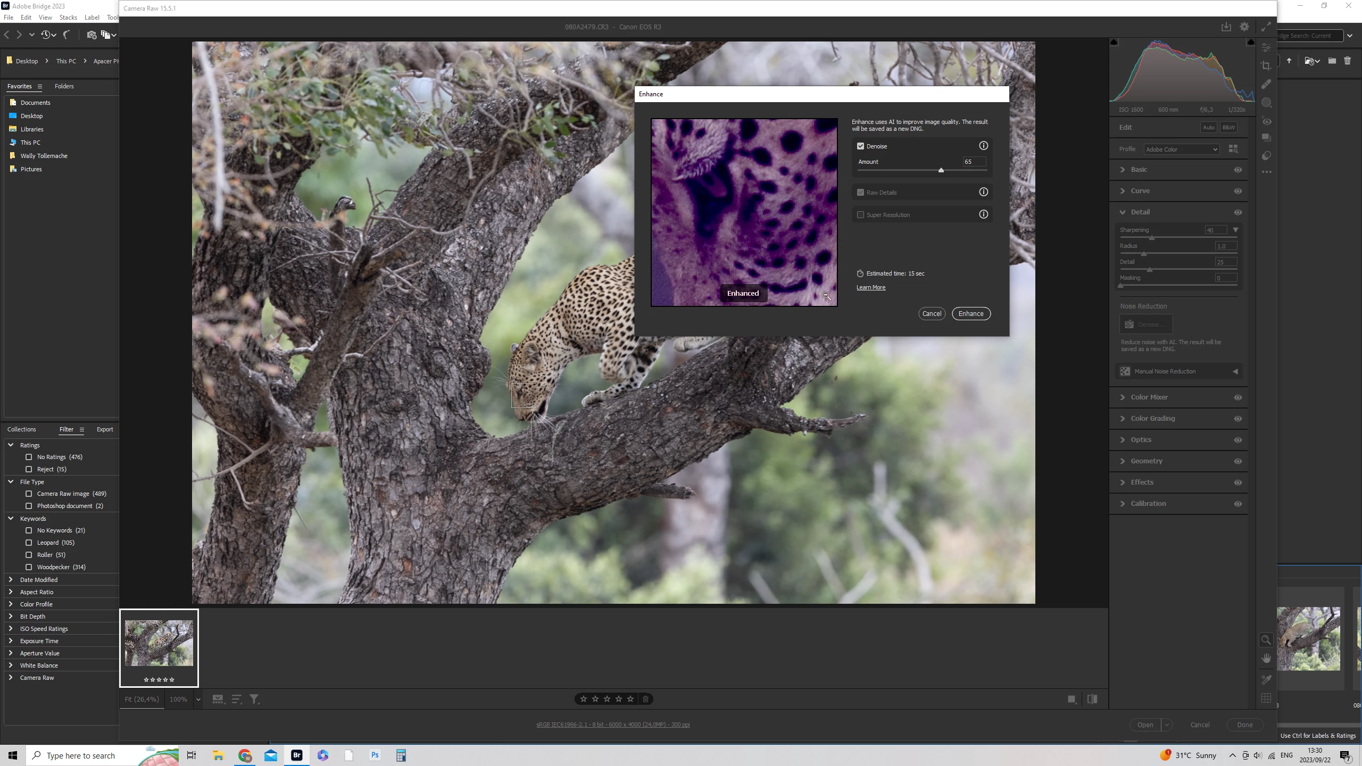Viewport: 1362px width, 766px height.
Task: Expand the Color Mixer panel
Action: click(1149, 397)
